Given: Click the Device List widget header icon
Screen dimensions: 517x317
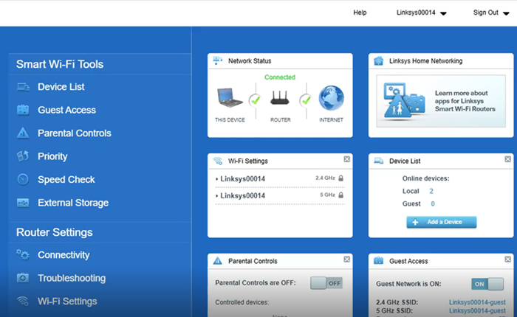Looking at the screenshot, I should coord(378,161).
